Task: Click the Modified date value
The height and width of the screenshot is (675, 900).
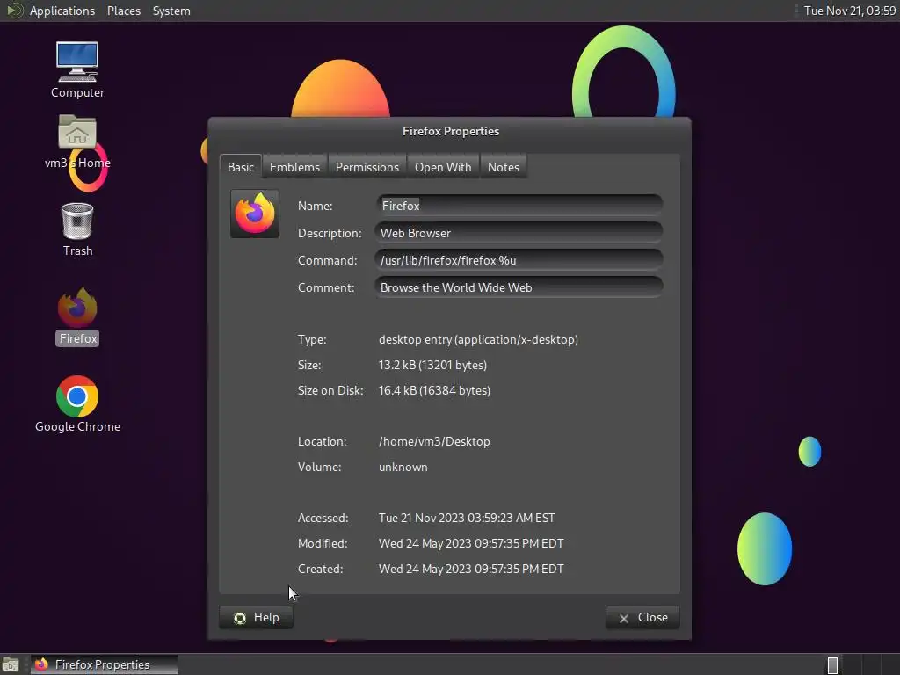Action: (x=471, y=543)
